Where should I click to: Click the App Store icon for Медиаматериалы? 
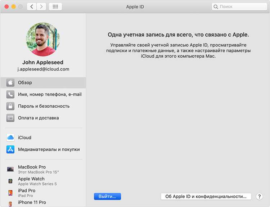[x=10, y=149]
